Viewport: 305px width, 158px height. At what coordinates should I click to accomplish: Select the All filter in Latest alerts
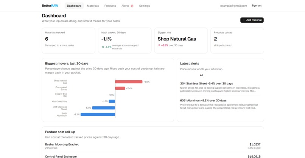coord(202,75)
